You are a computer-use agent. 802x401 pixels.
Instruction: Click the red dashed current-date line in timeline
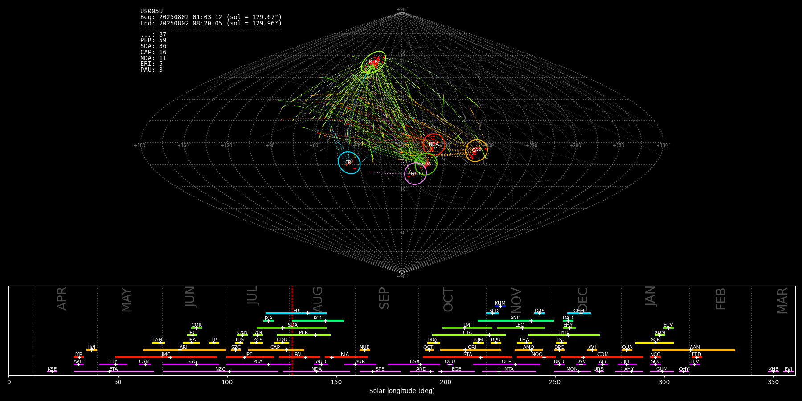[292, 330]
